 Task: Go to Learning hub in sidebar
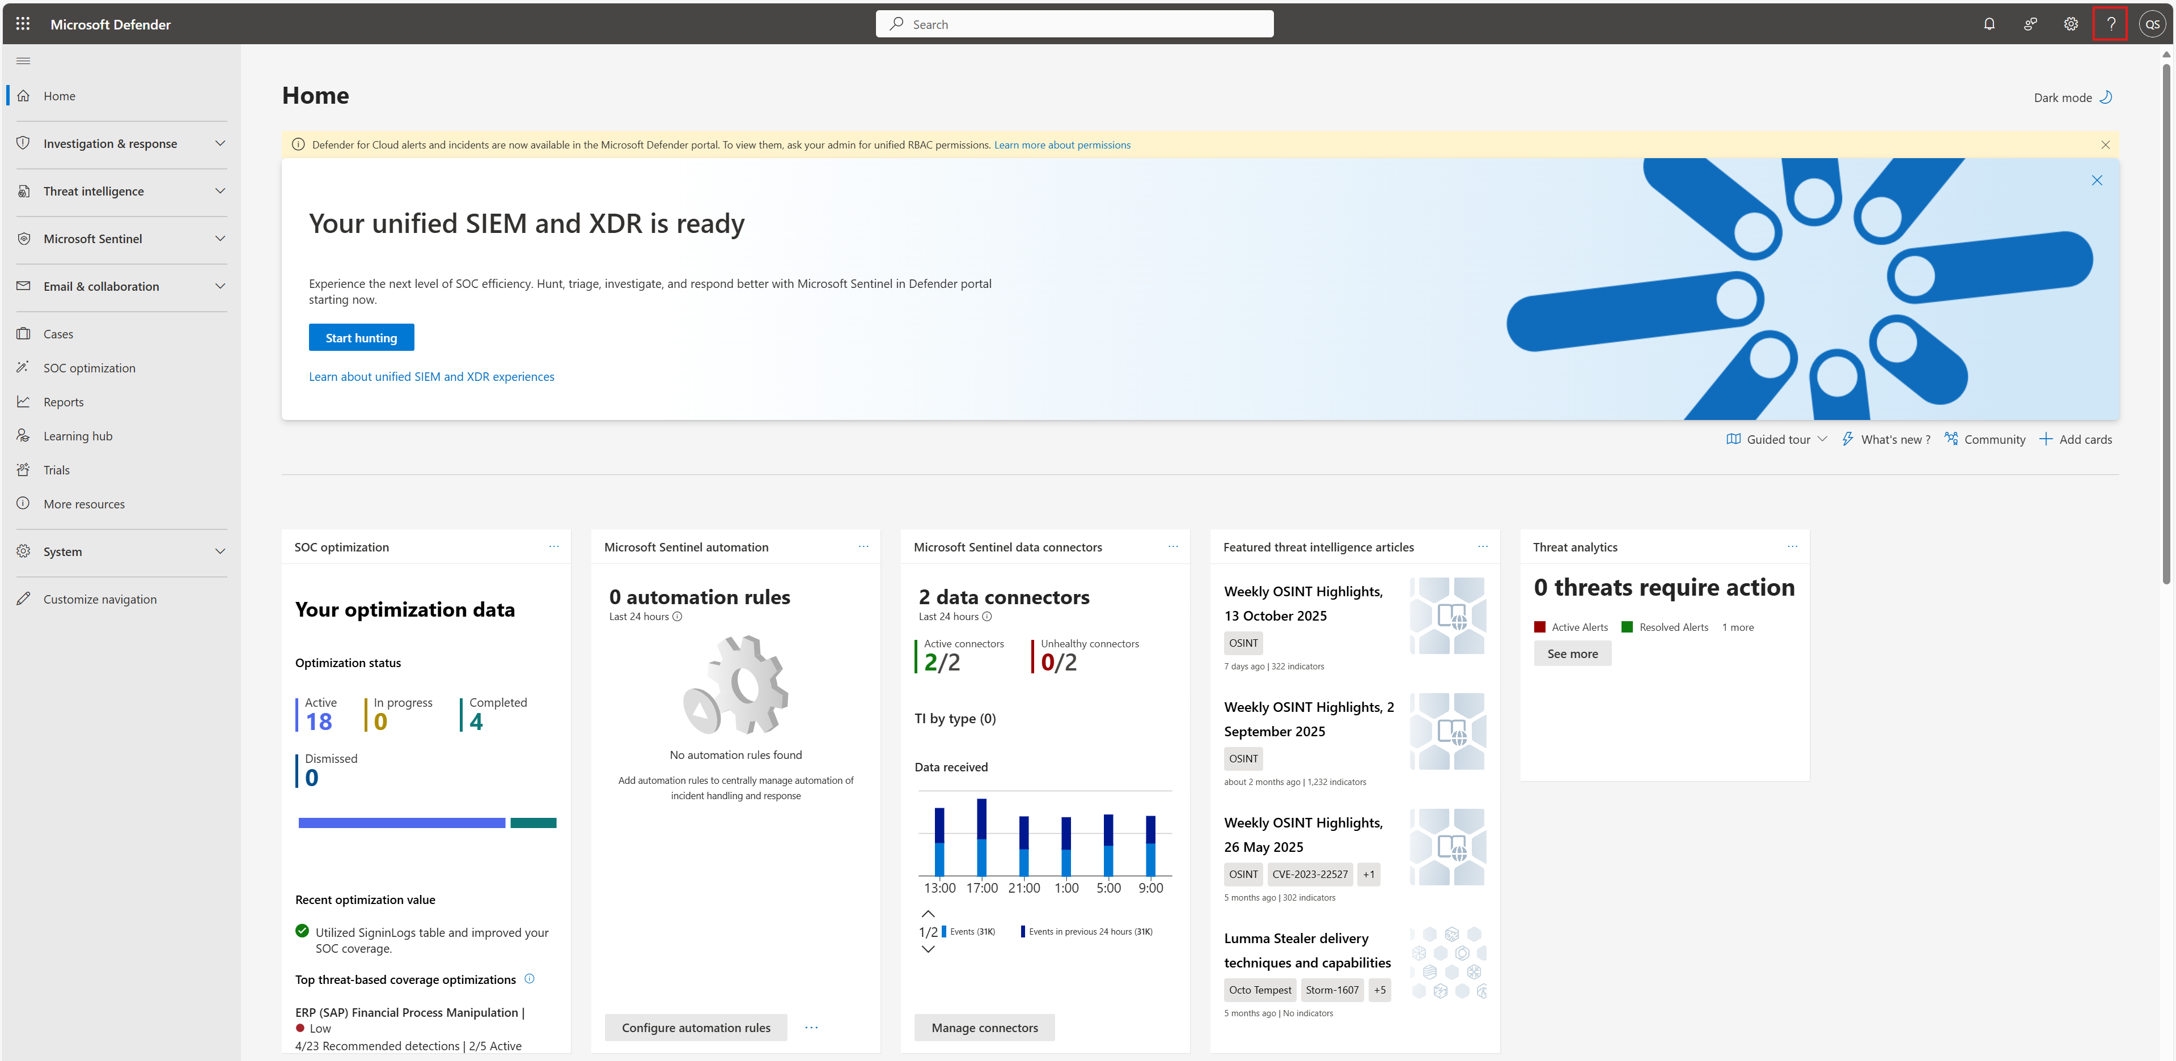[78, 436]
